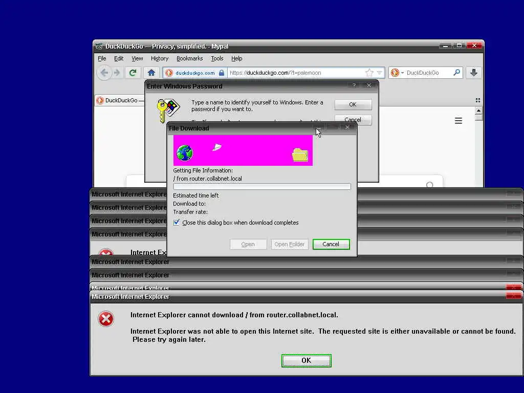Open the Mypal home page icon
Viewport: 524px width, 393px height.
pos(151,73)
